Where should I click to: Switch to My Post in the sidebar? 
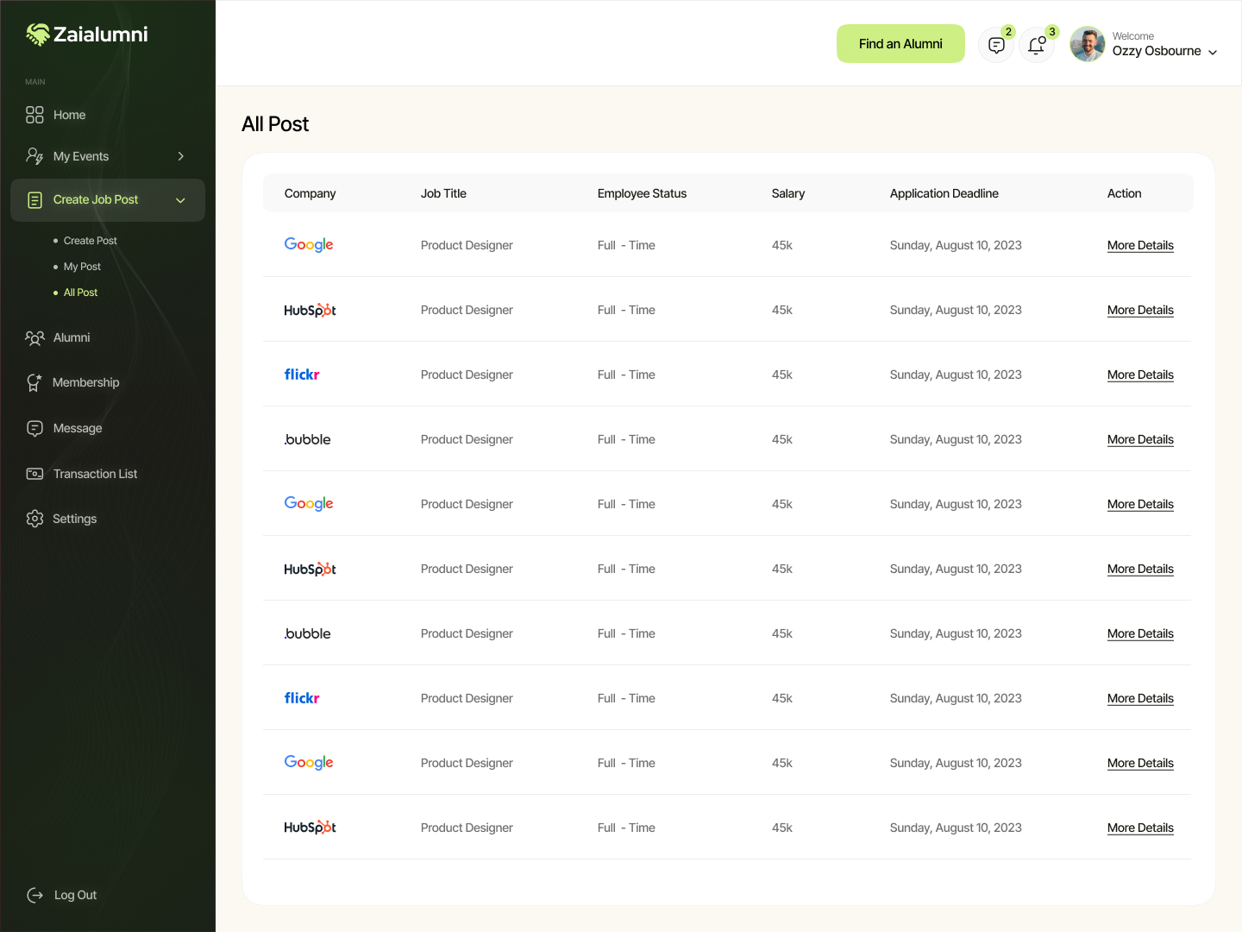(x=82, y=266)
